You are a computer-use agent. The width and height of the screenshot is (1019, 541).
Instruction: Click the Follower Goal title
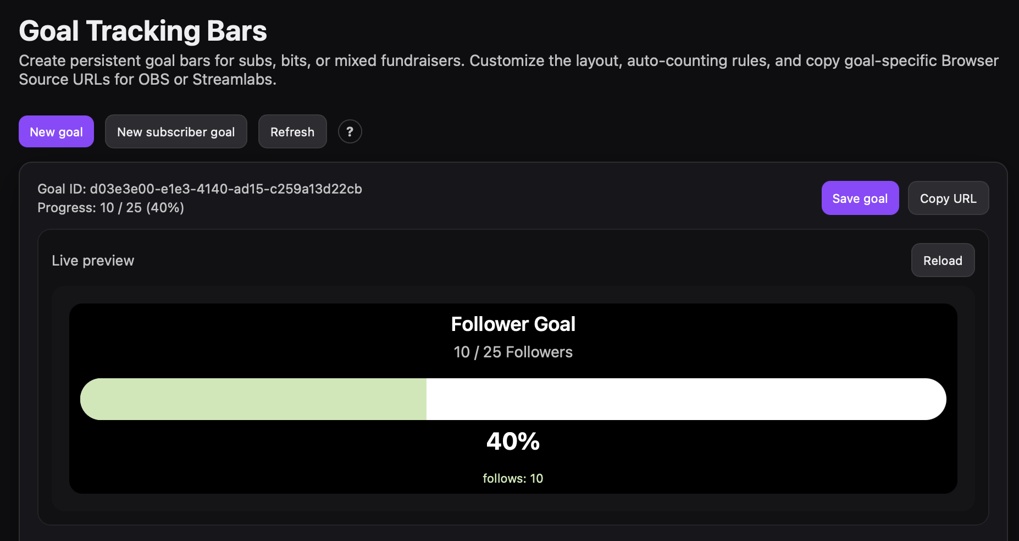[513, 324]
